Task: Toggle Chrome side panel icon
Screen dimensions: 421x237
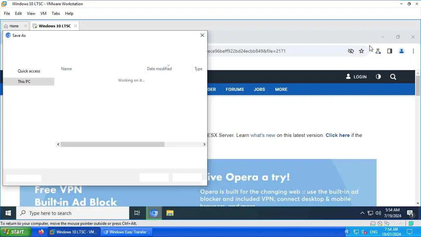Action: point(390,51)
